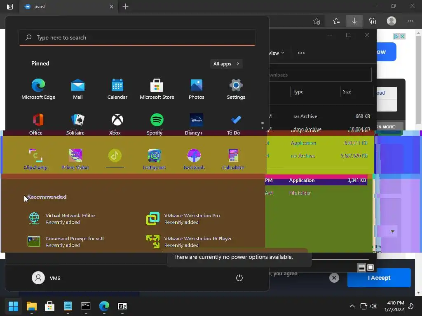Open Command Prompt for vctl recommendation
422x316 pixels.
point(66,242)
